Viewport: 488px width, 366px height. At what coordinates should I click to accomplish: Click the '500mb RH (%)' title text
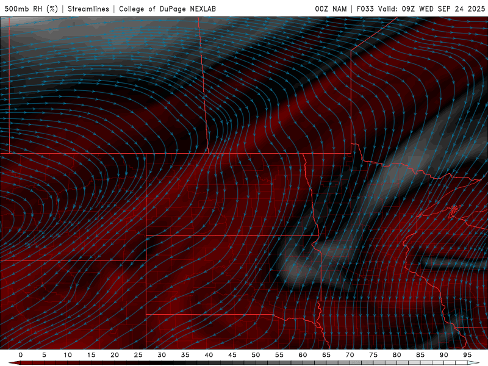point(31,9)
